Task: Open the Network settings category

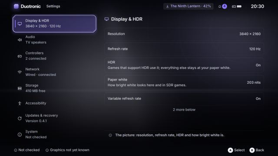Action: point(54,72)
